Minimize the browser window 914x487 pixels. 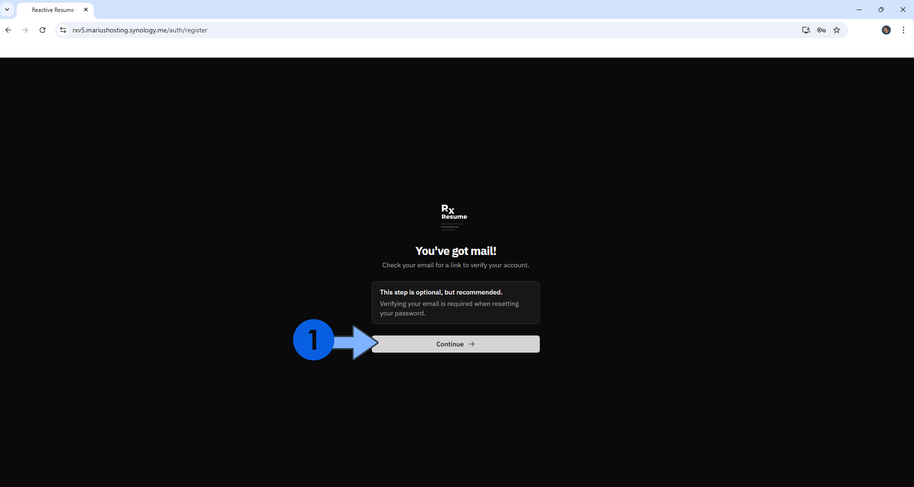click(859, 10)
